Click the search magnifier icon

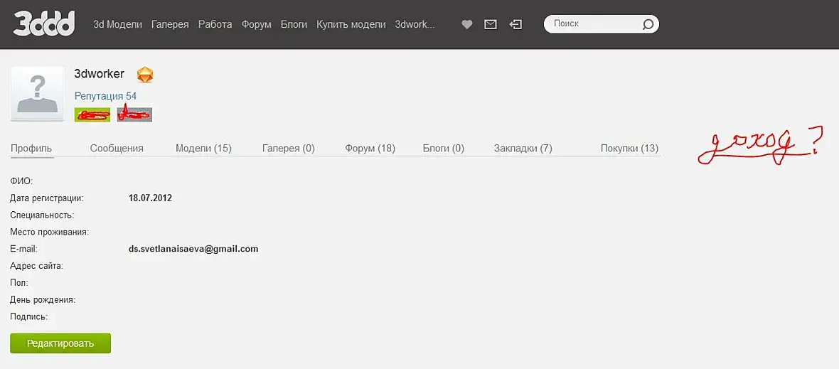pos(647,25)
